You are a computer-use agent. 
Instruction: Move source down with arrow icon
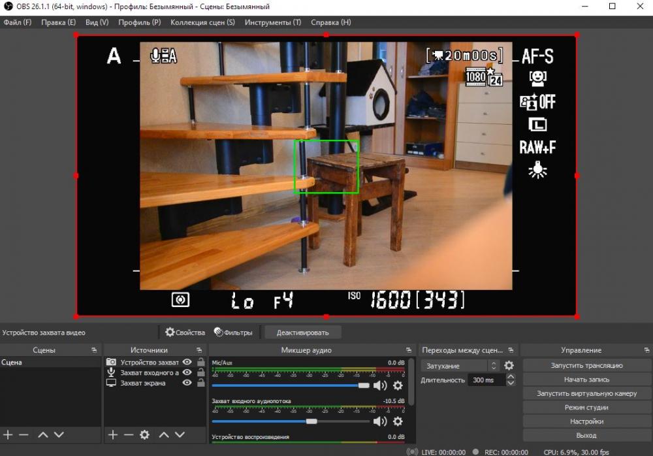(x=180, y=434)
